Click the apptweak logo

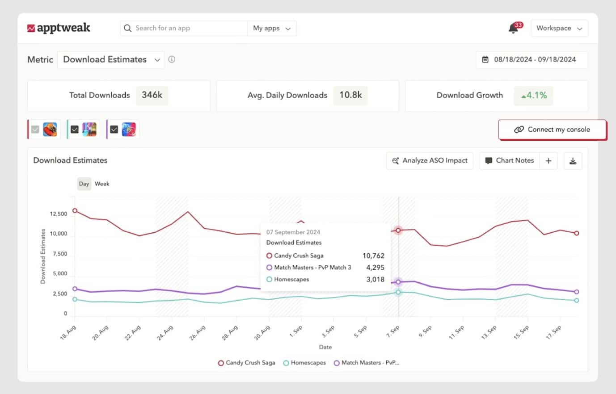tap(59, 28)
